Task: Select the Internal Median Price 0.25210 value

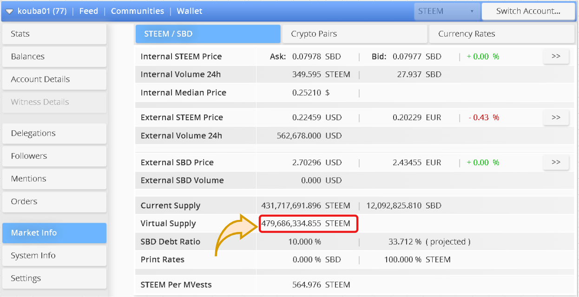Action: click(x=311, y=93)
